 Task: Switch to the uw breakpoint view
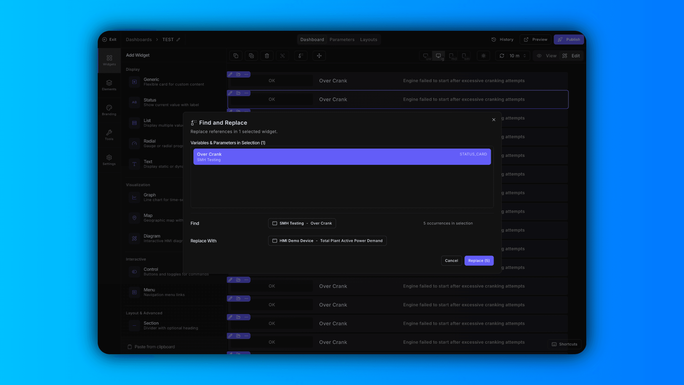click(x=426, y=56)
